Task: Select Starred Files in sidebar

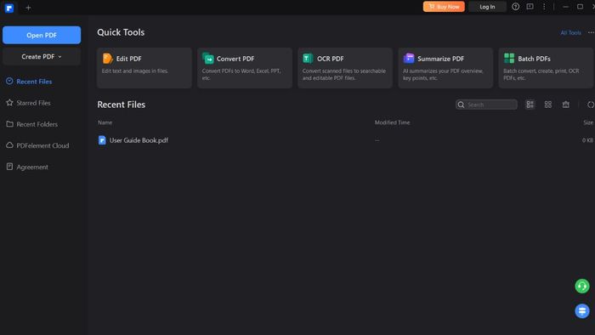Action: tap(33, 103)
